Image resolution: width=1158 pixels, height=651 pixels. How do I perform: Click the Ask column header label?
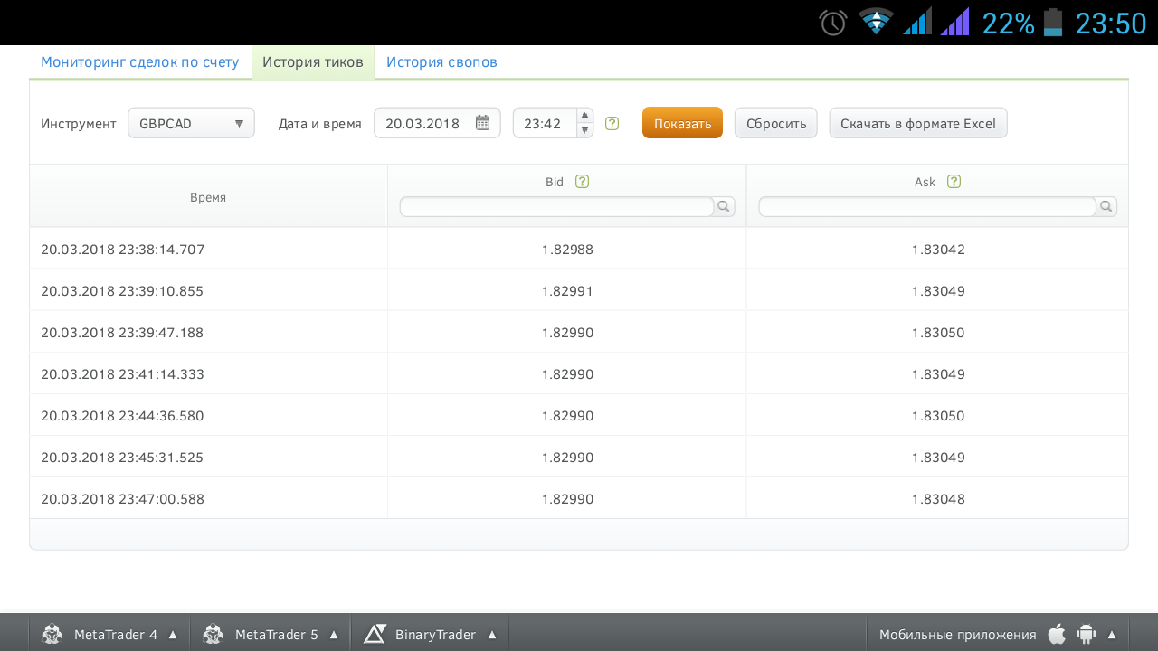pos(925,182)
